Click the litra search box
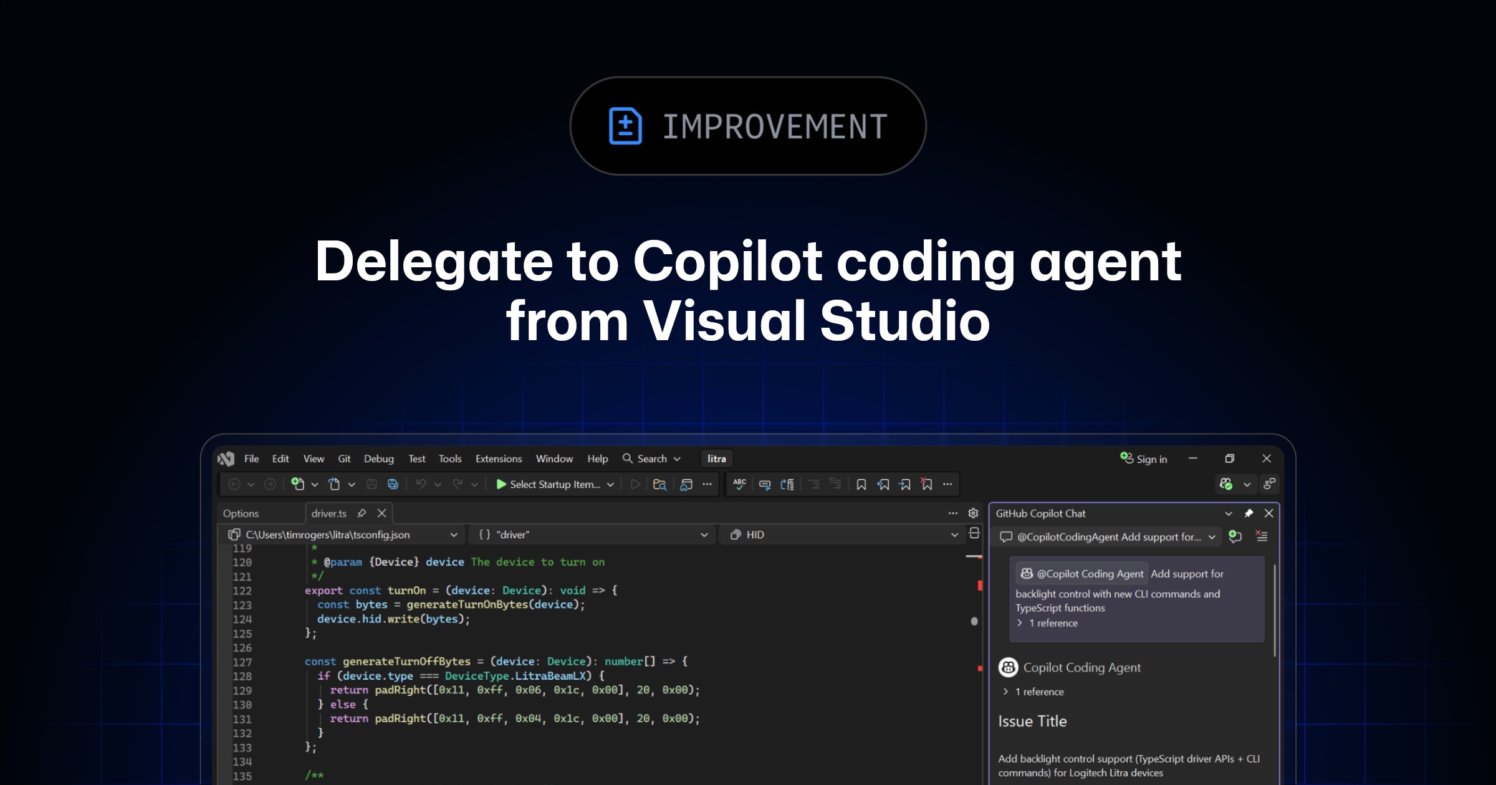The image size is (1496, 785). 716,459
